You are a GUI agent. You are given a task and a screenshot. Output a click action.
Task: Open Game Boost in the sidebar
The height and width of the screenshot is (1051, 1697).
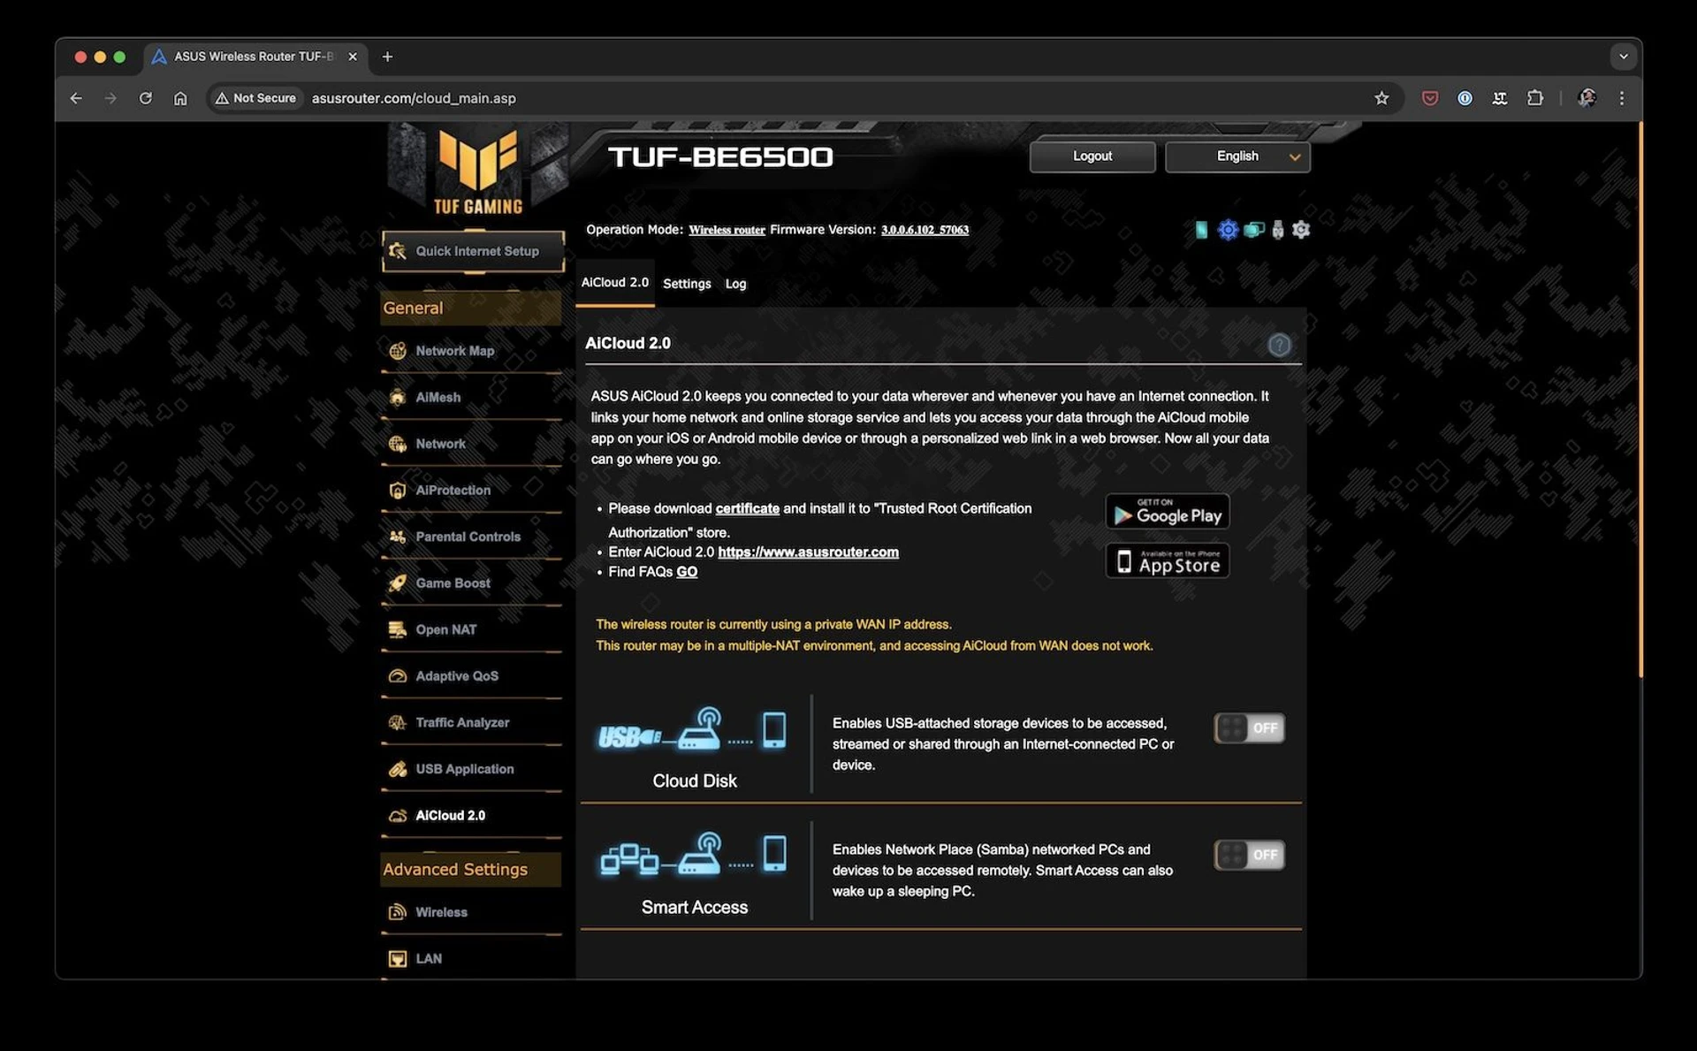(x=471, y=583)
